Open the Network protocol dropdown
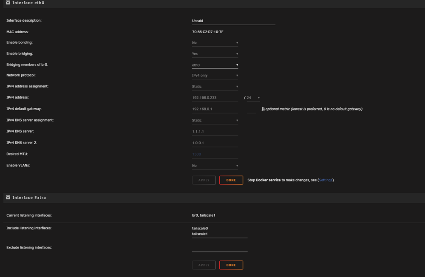The image size is (425, 277). tap(215, 75)
